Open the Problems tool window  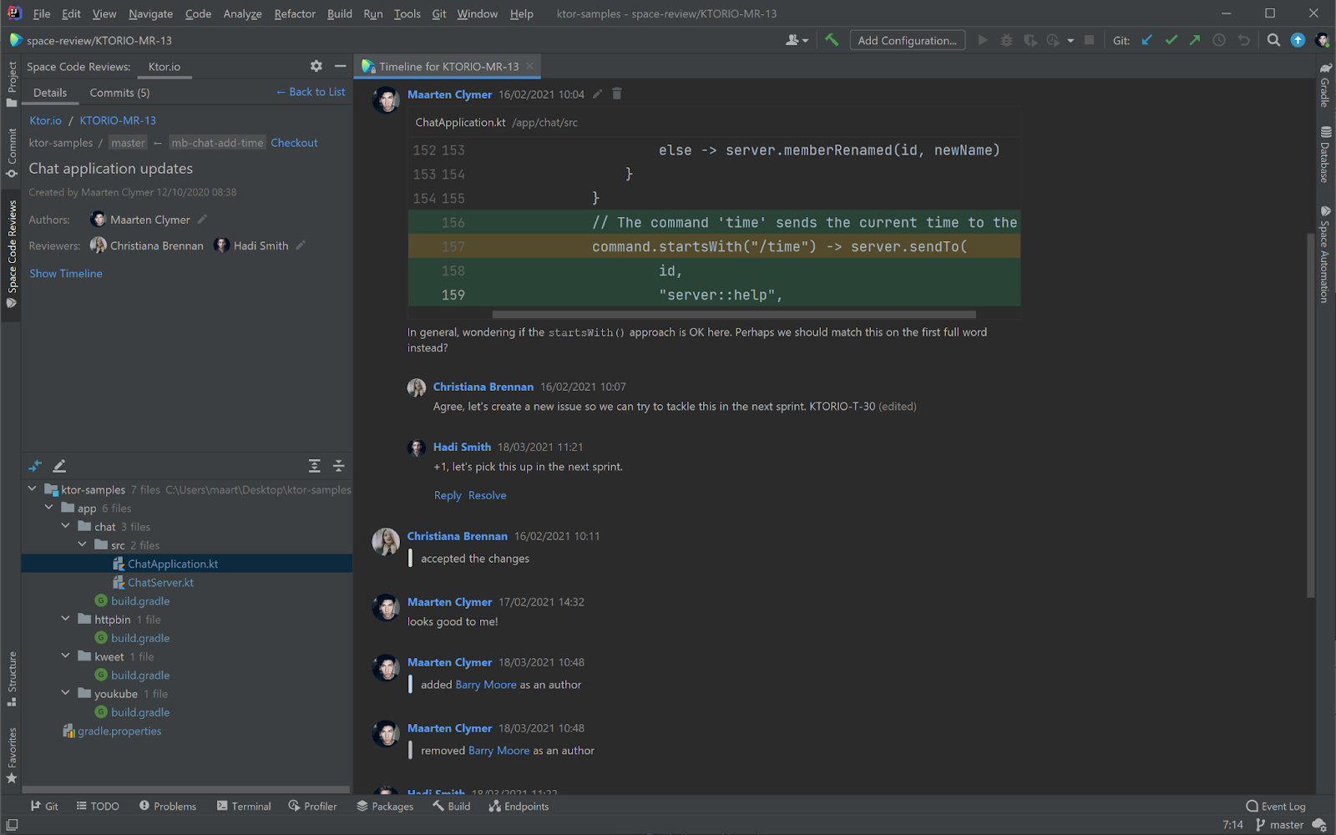point(168,806)
